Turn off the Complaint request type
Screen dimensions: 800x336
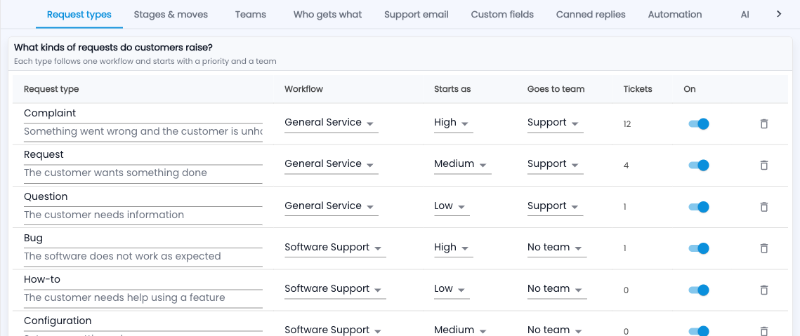698,124
